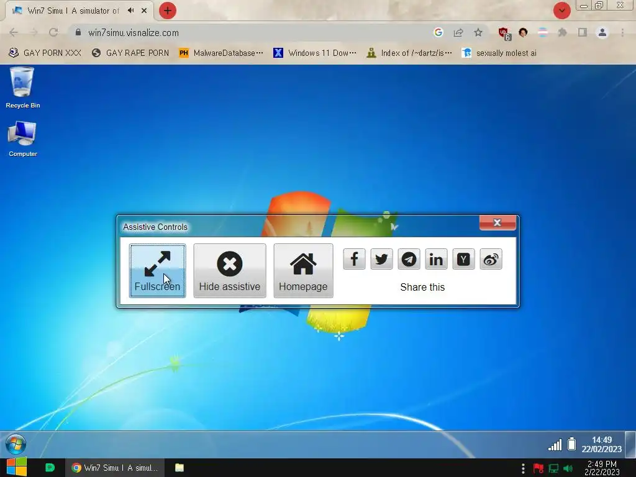Select the Computer desktop icon

(23, 139)
